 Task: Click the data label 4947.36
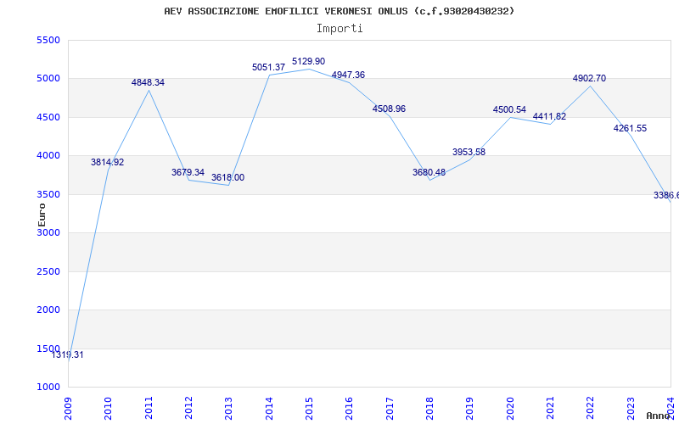click(x=348, y=75)
